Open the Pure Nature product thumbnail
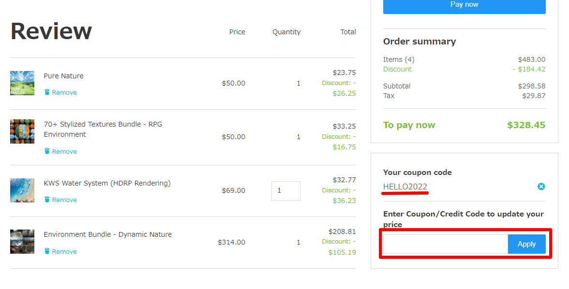569x289 pixels. coord(22,83)
